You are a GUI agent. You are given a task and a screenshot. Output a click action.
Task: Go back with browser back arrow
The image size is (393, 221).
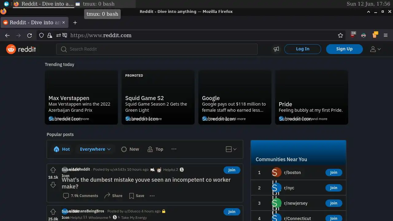click(7, 36)
